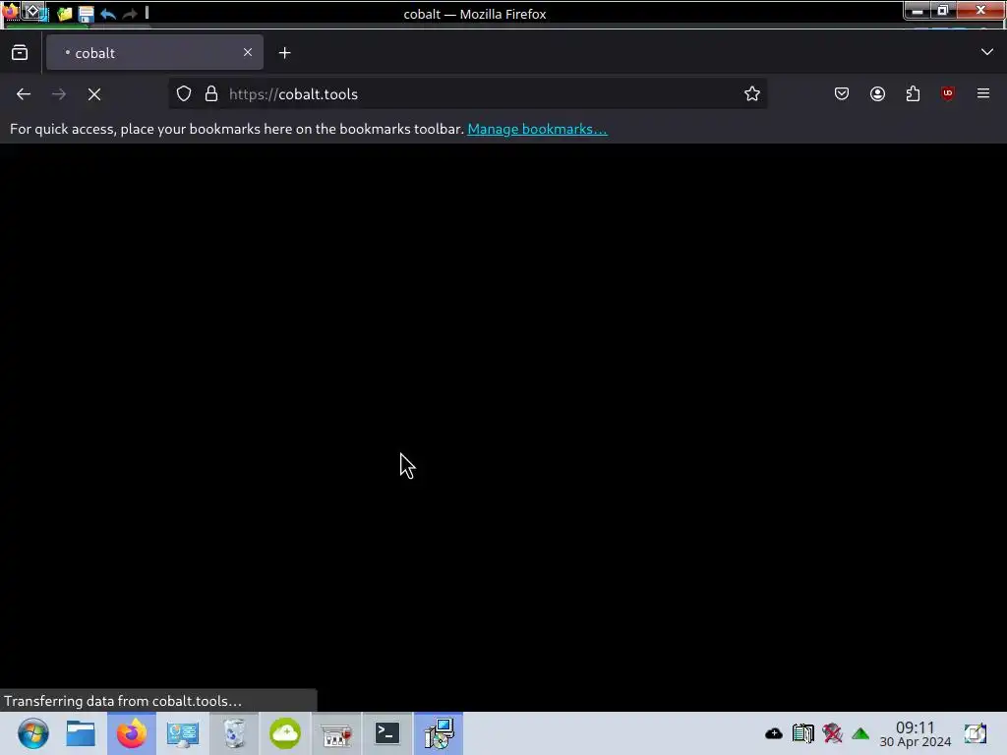Click the Firefox icon in title bar
The height and width of the screenshot is (755, 1007).
click(10, 11)
